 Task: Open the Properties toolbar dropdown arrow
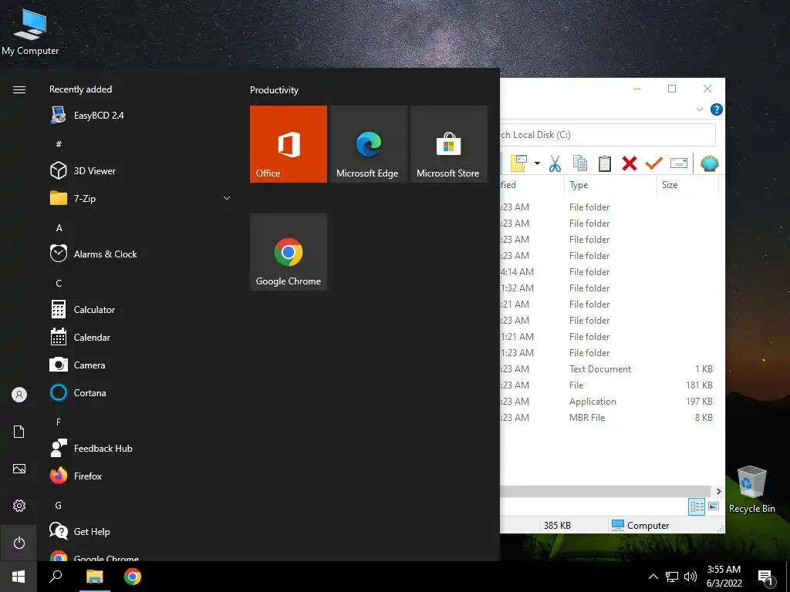click(x=537, y=163)
